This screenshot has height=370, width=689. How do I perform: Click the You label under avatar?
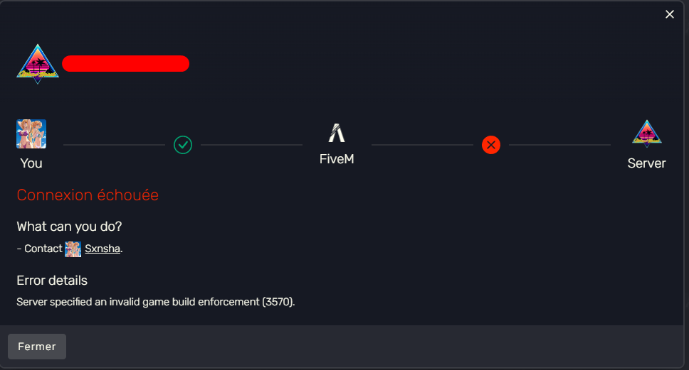pos(31,163)
